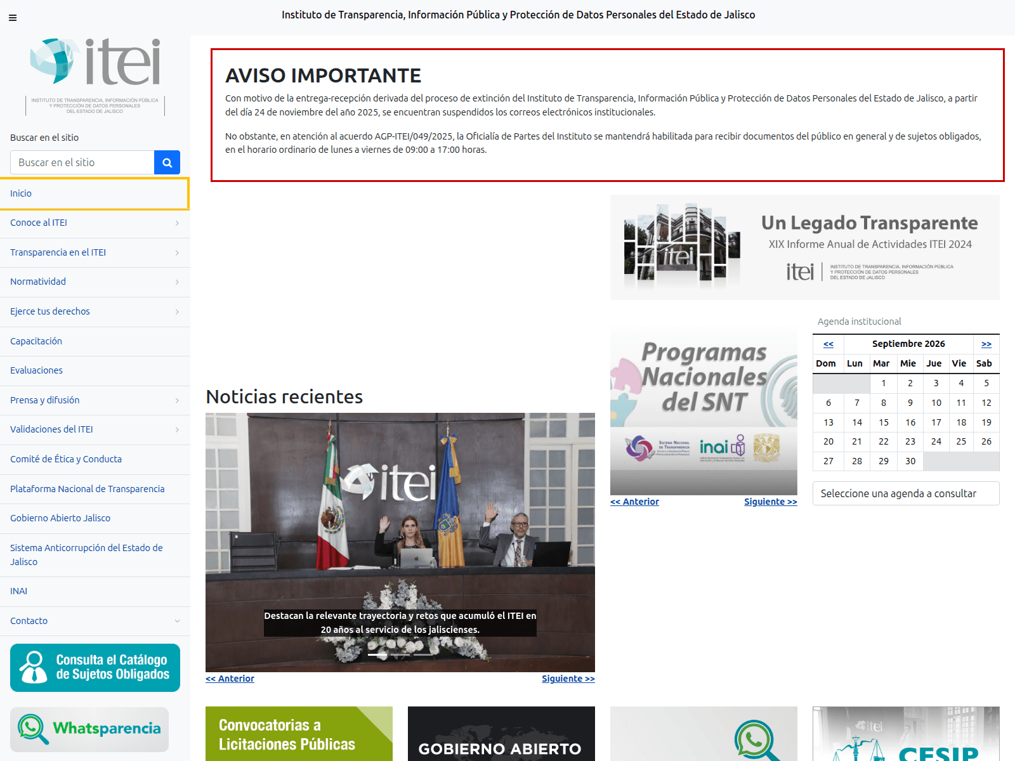
Task: Open Sistema Anticorrupción del Estado de Jalisco
Action: 95,555
